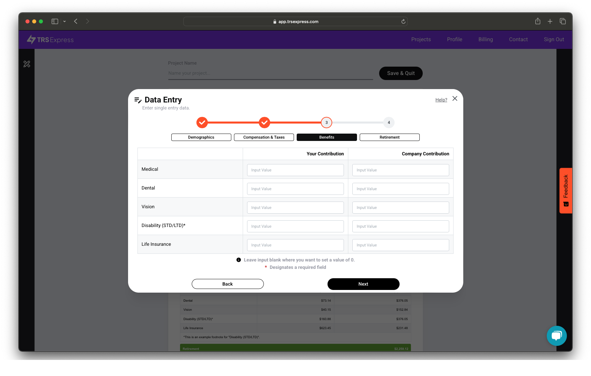591x376 pixels.
Task: Switch to the Retirement tab
Action: point(390,137)
